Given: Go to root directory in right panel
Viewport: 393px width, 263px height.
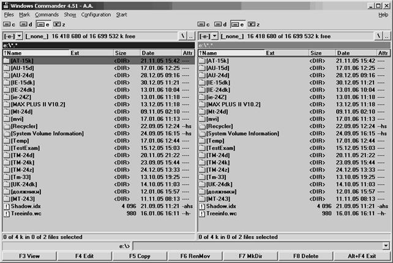Looking at the screenshot, I should (378, 36).
